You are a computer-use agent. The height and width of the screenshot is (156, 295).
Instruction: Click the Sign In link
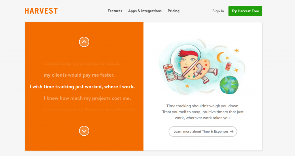[218, 11]
